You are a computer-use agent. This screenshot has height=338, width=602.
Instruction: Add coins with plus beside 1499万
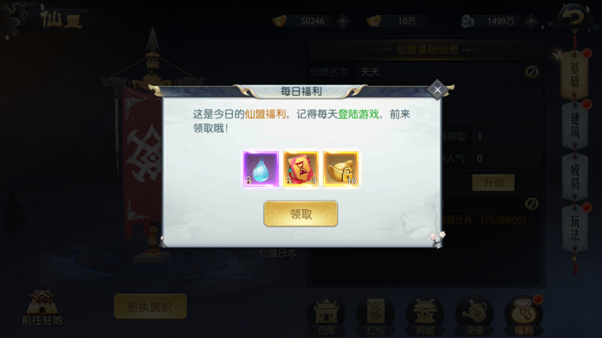[x=530, y=21]
